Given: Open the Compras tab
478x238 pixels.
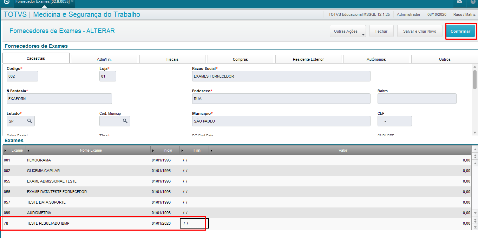Looking at the screenshot, I should click(240, 59).
